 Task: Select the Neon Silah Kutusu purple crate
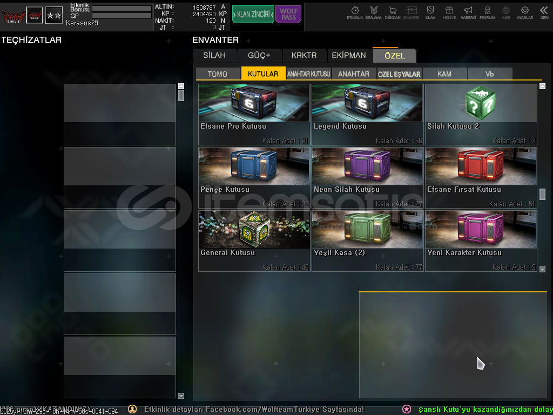367,178
